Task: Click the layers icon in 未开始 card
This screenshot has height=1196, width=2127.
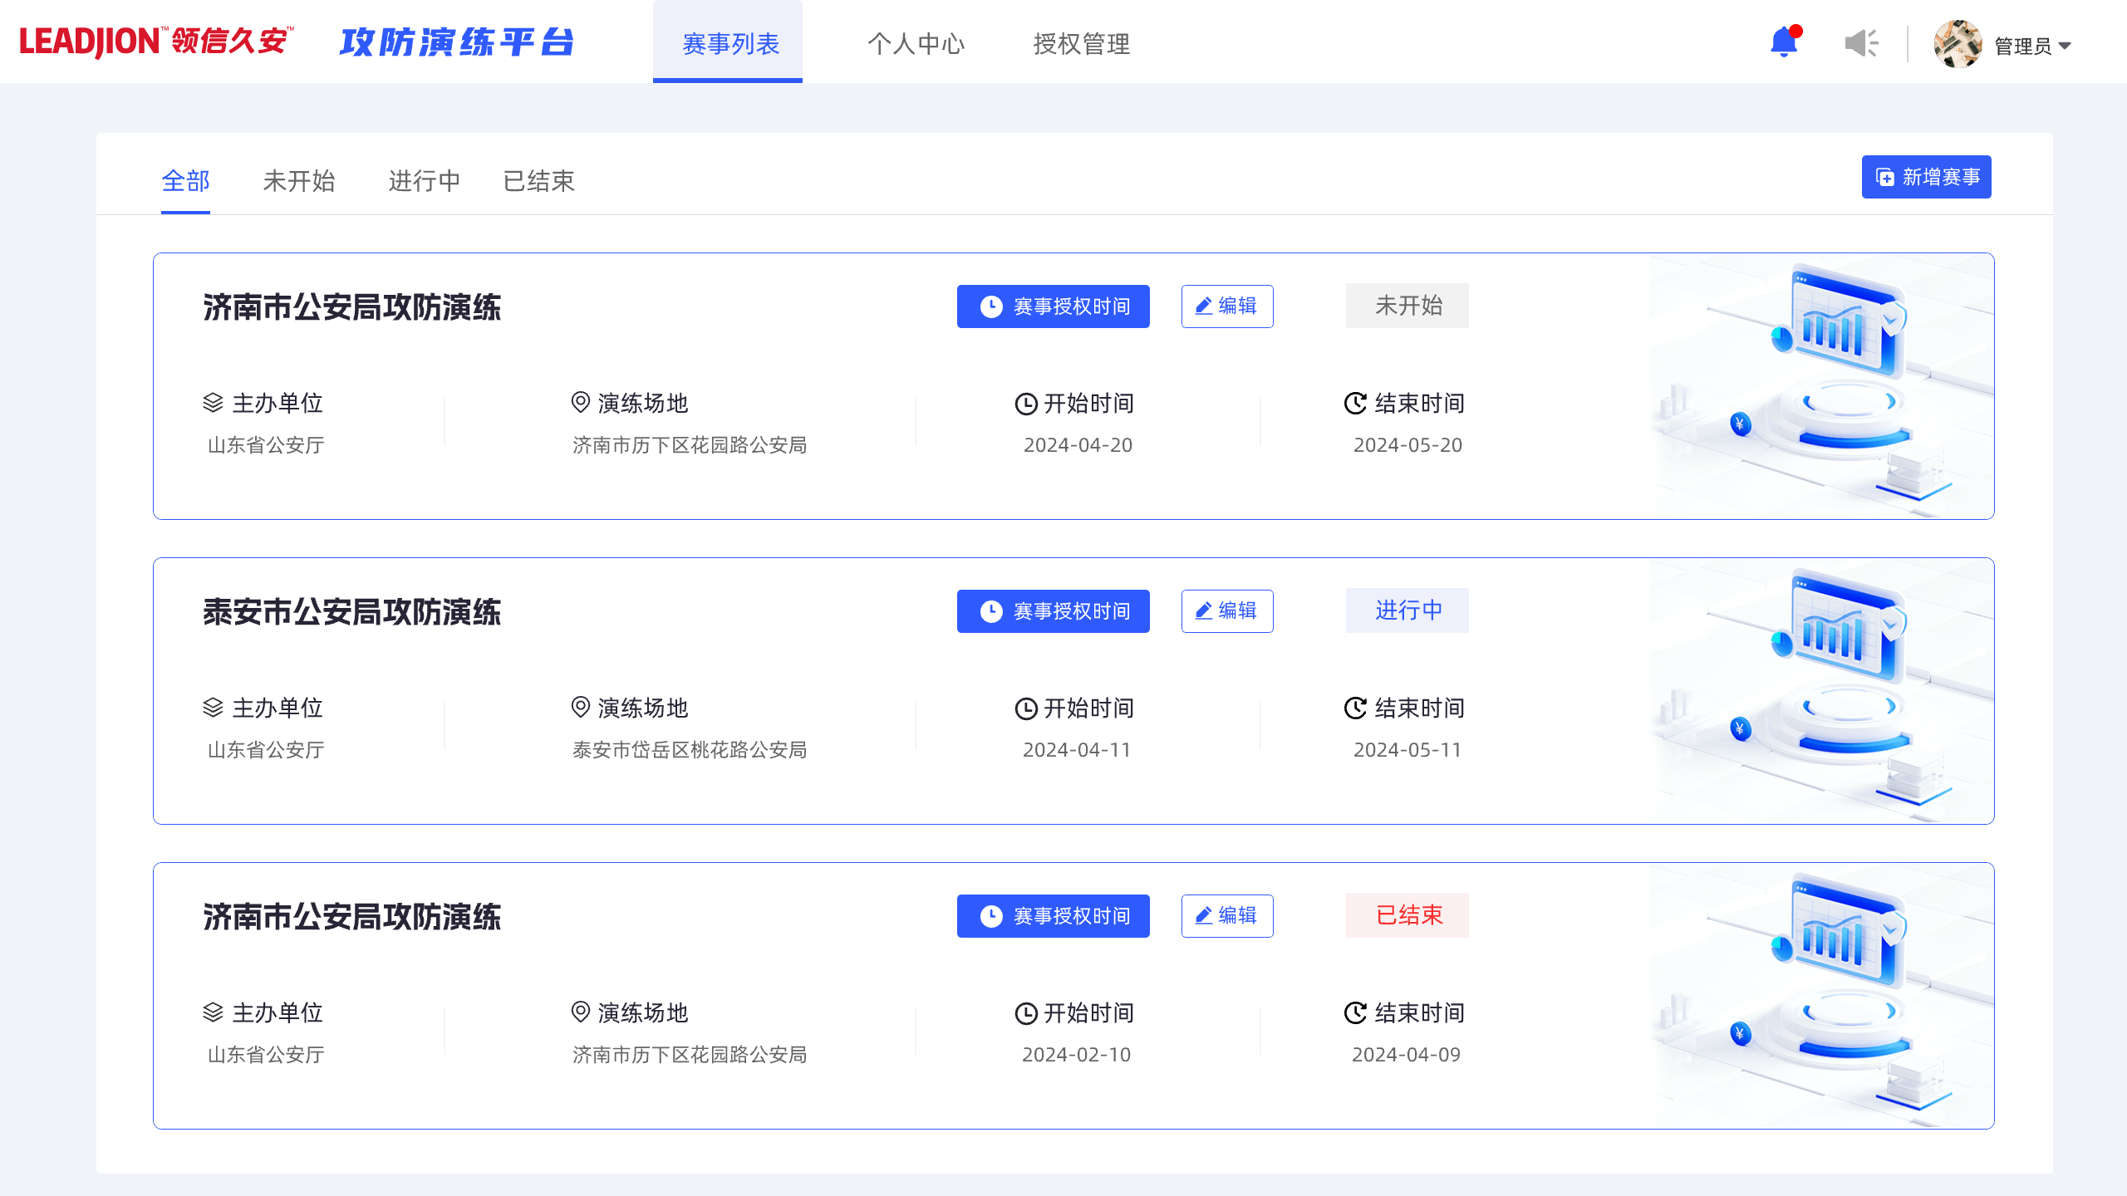Action: coord(214,403)
